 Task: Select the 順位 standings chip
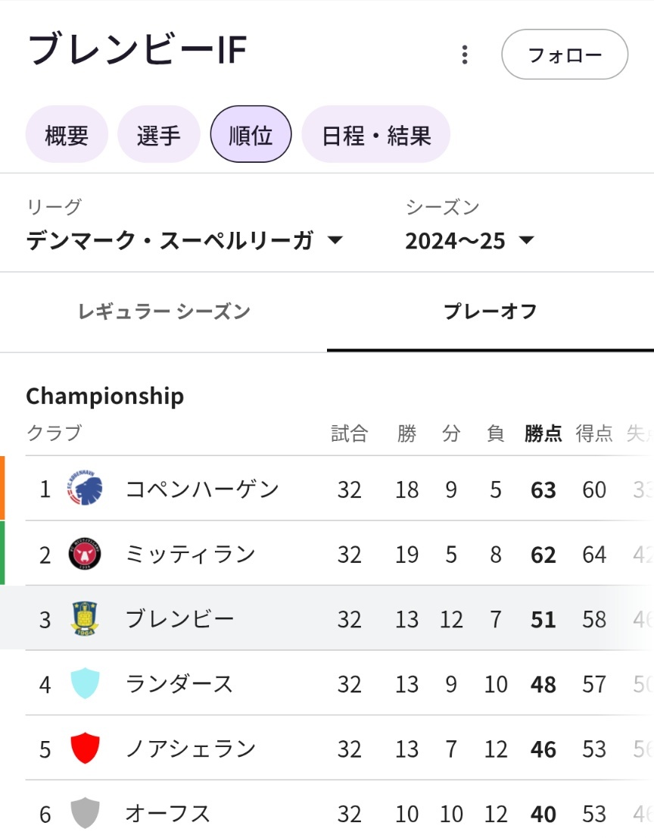(251, 135)
